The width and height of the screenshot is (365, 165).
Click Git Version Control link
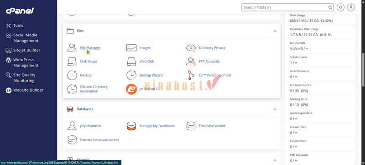pos(215,75)
